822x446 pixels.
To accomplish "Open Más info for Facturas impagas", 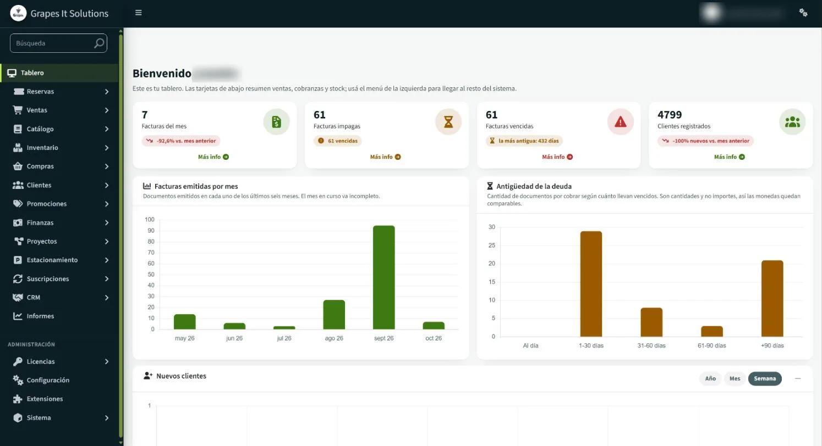I will [386, 157].
